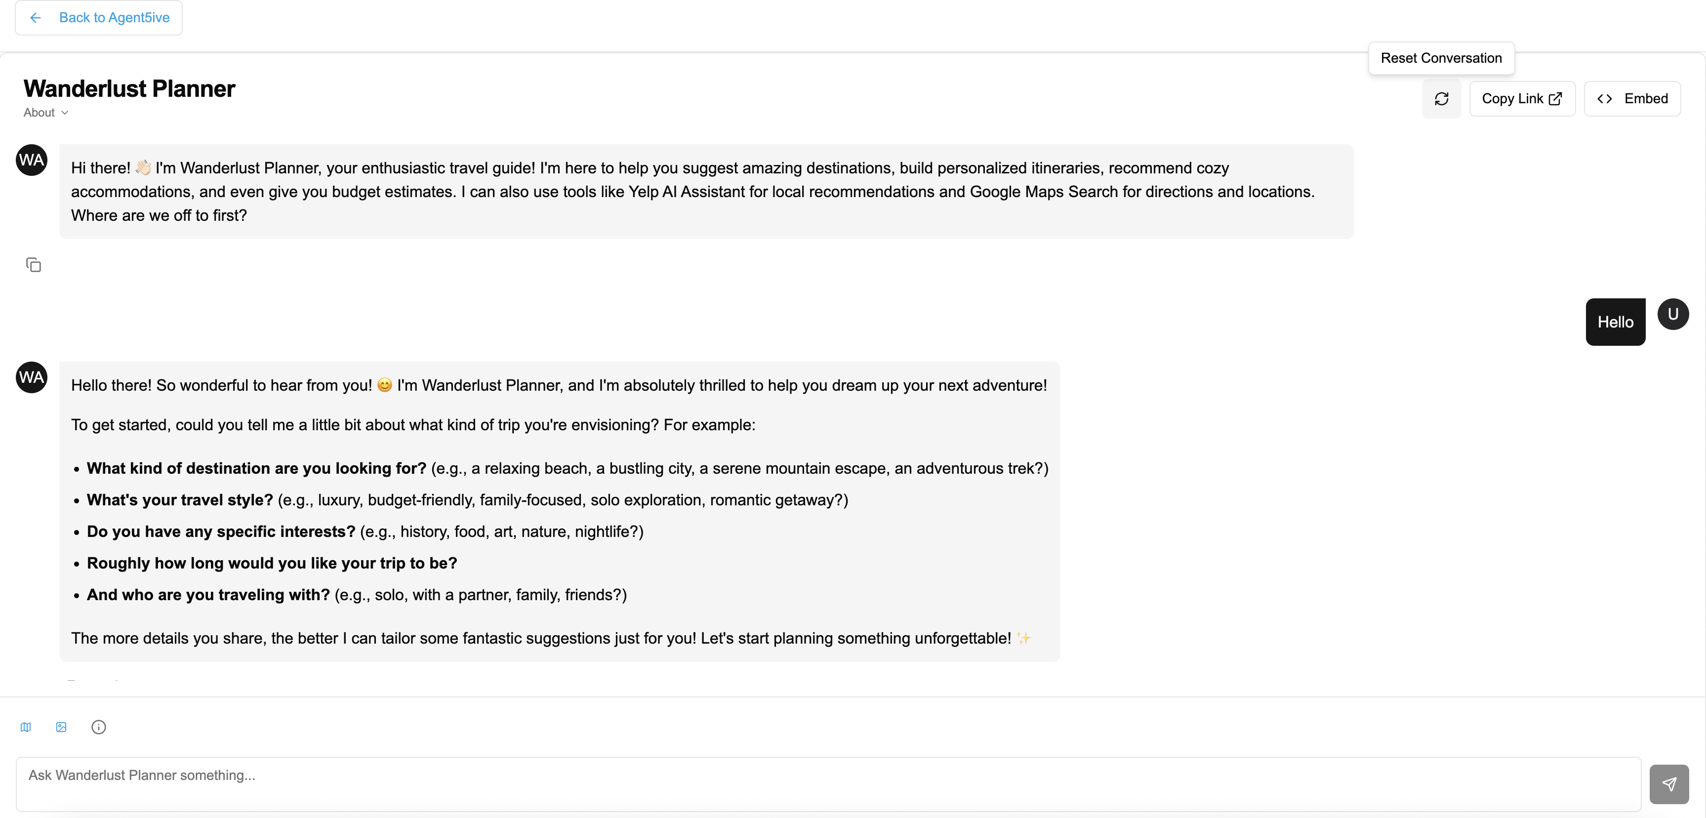Screen dimensions: 1706x818
Task: Send the message with the paper plane button
Action: (x=1668, y=784)
